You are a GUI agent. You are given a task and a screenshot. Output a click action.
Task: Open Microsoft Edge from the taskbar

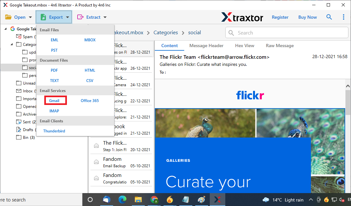pyautogui.click(x=122, y=200)
